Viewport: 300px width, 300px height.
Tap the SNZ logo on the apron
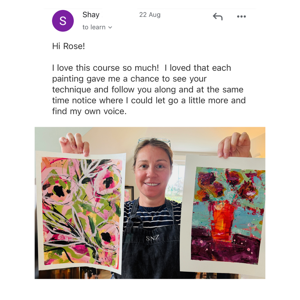(152, 238)
